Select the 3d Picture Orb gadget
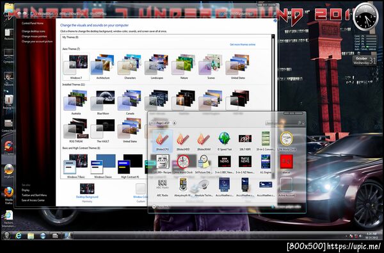The width and height of the screenshot is (384, 253). pyautogui.click(x=204, y=164)
